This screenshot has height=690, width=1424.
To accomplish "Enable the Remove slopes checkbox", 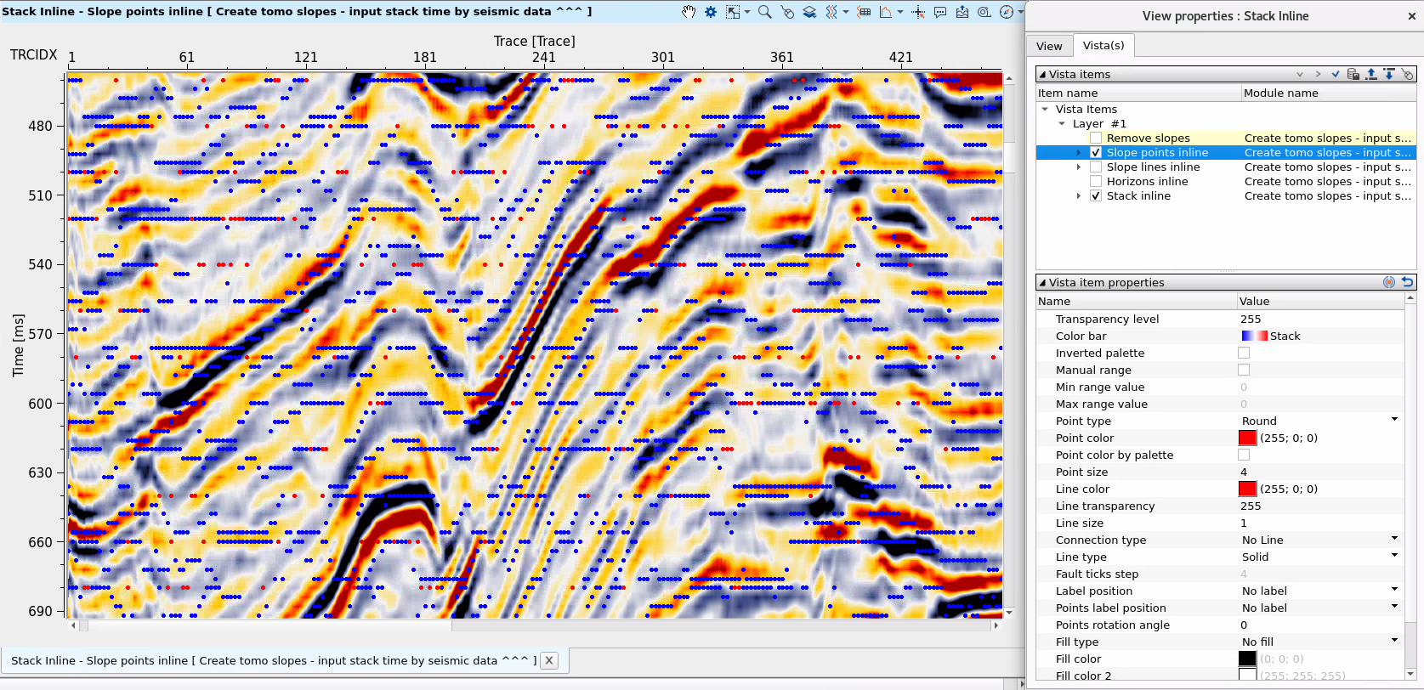I will (x=1096, y=138).
